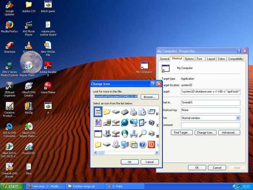Image resolution: width=253 pixels, height=190 pixels.
Task: Switch to Mozilla new step taskbar button
Action: (x=46, y=186)
